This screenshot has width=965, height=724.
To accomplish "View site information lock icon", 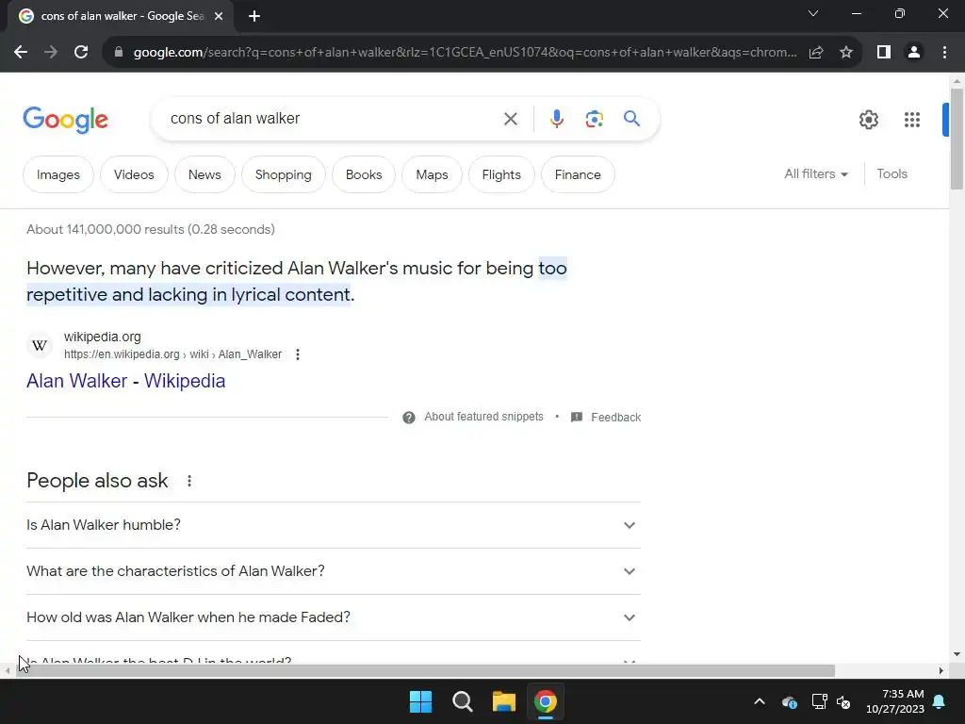I will coord(119,53).
